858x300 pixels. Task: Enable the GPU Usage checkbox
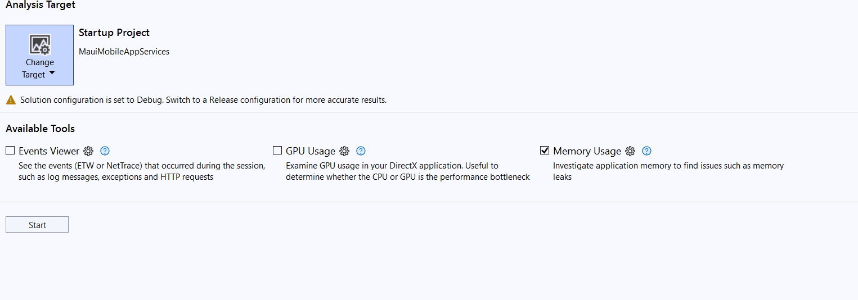coord(277,151)
